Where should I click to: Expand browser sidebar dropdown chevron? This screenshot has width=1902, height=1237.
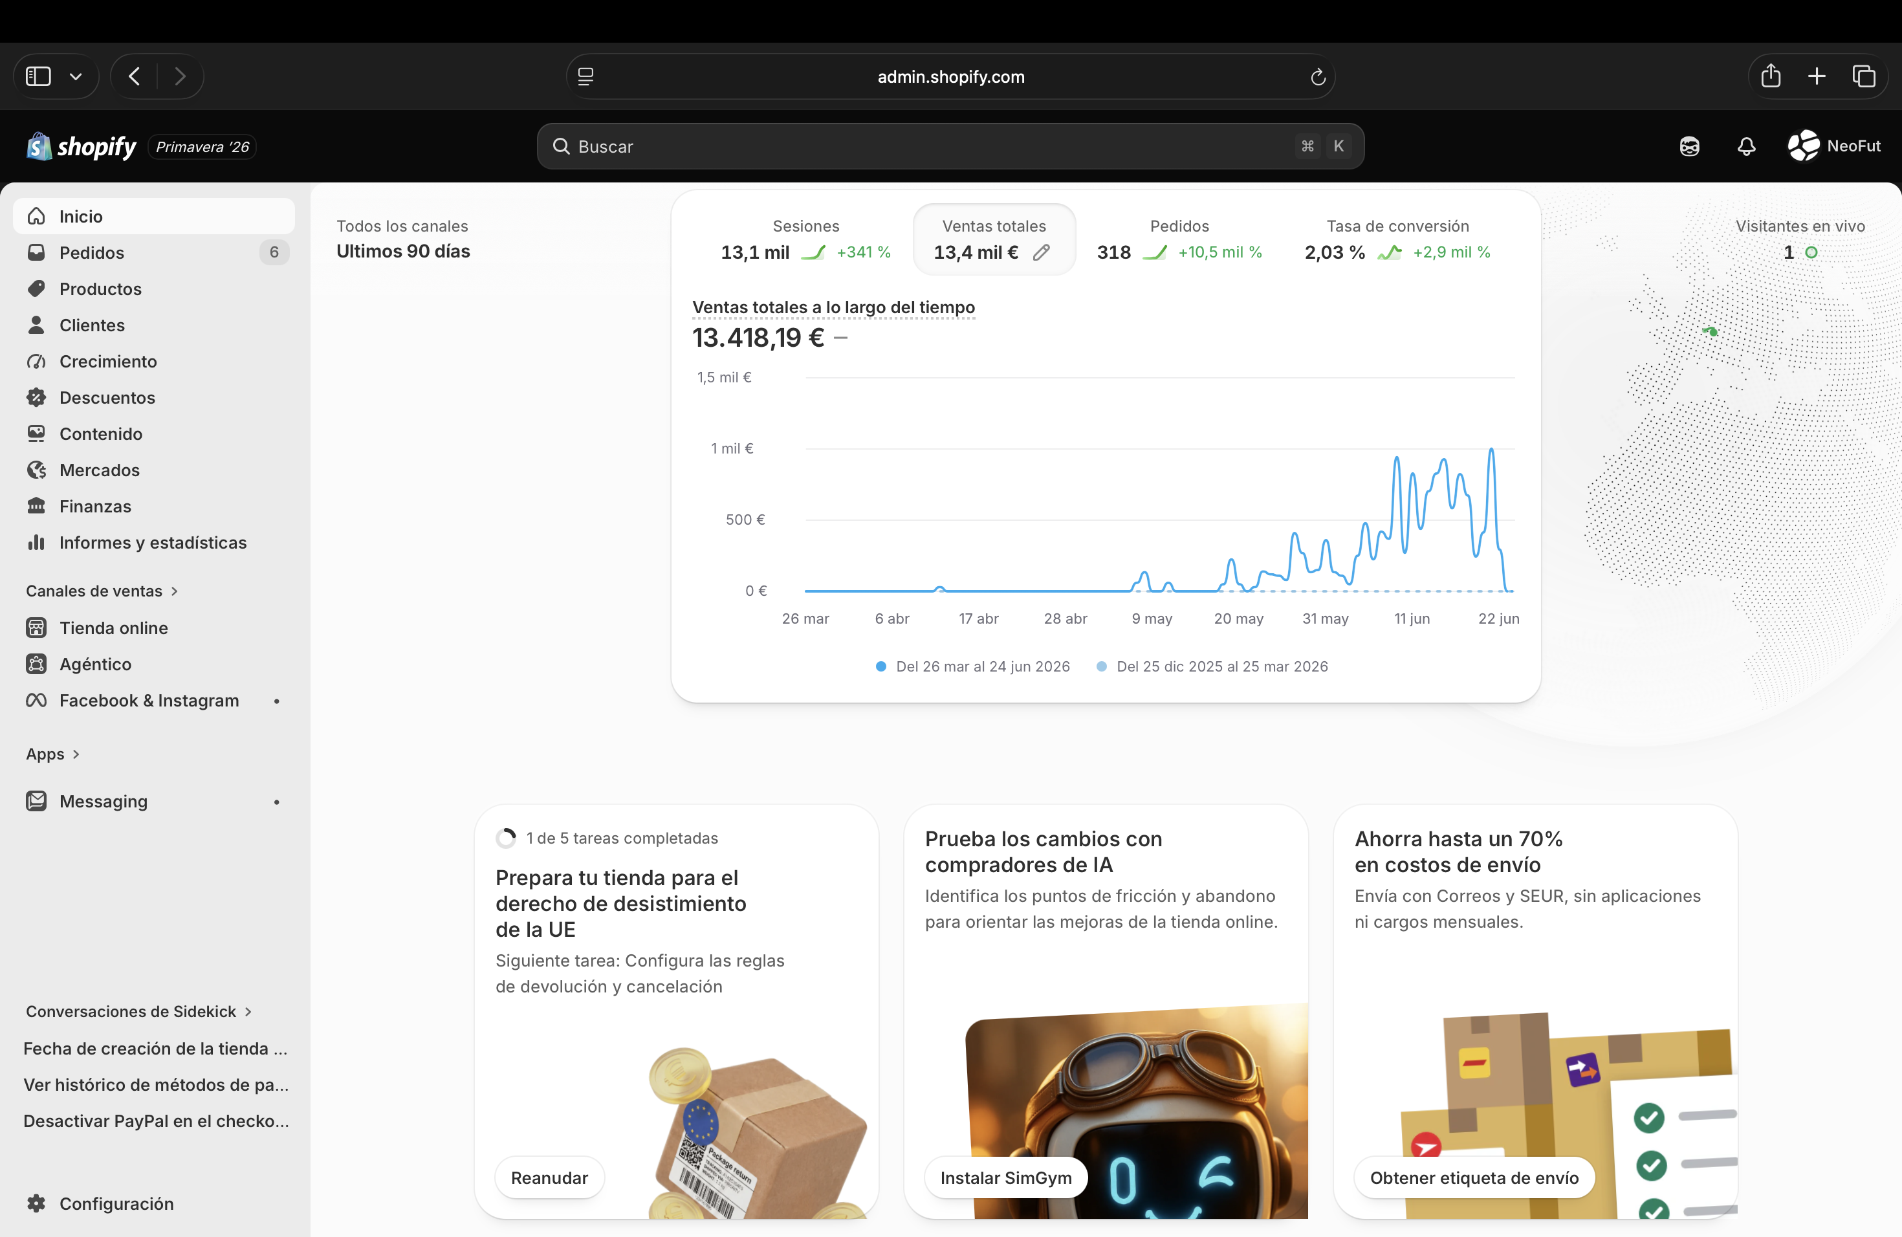point(76,77)
